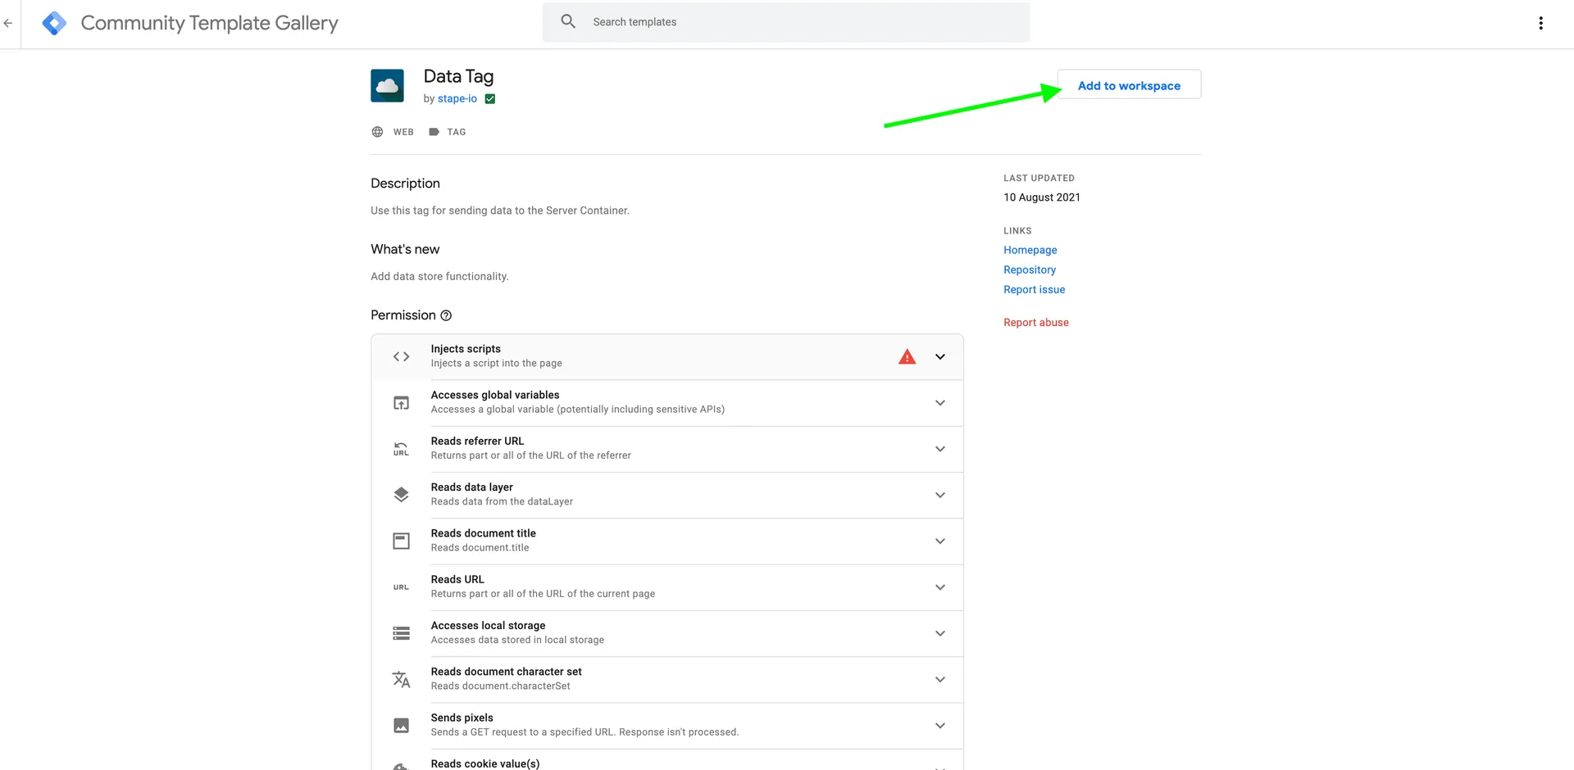Click 'Reads data from the dataLayer' text
This screenshot has width=1574, height=770.
[x=502, y=501]
